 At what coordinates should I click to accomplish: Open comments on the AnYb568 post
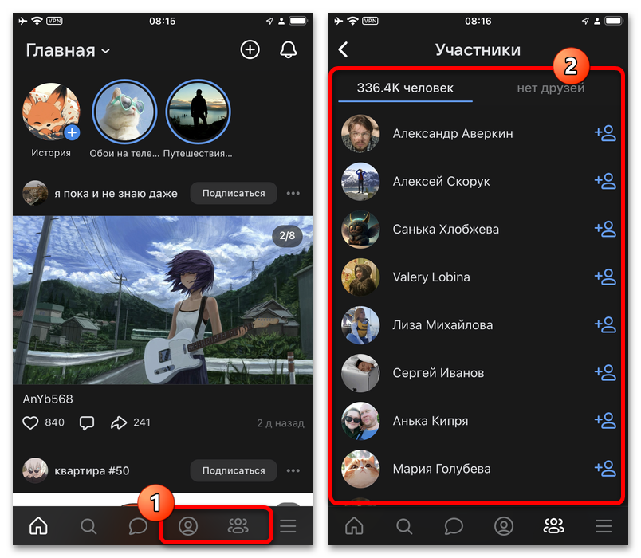pos(87,422)
